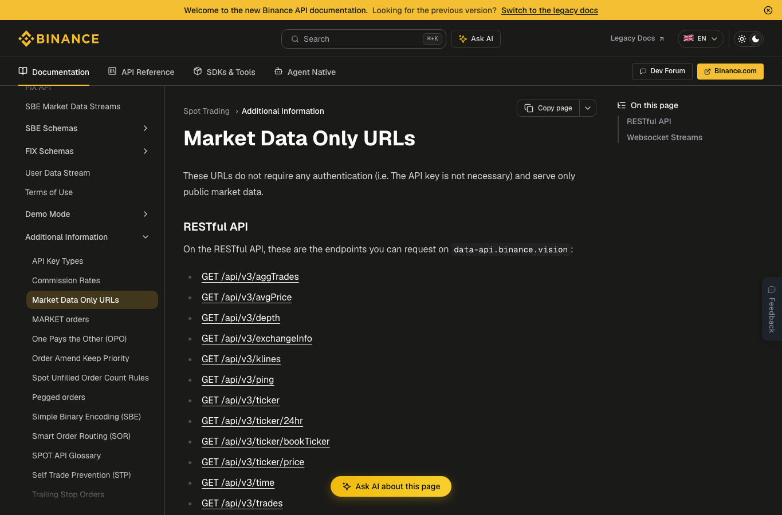Open GET /api/v3/ping link
Screen dimensions: 782x515
pos(237,380)
